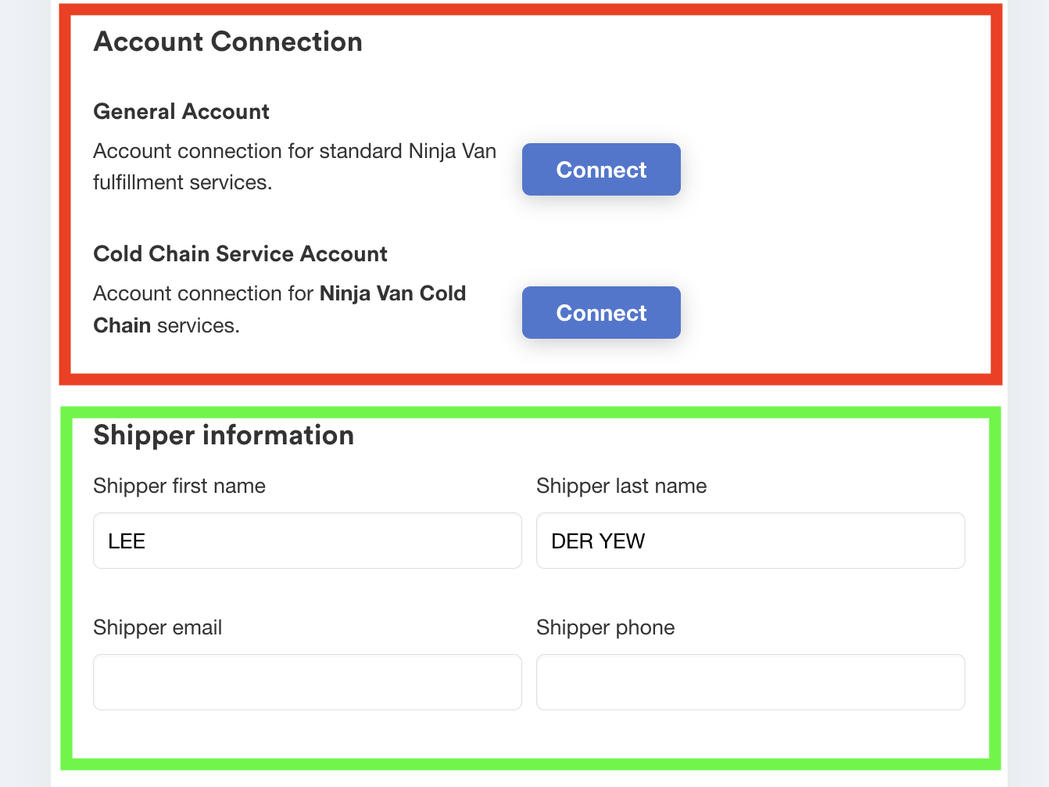The width and height of the screenshot is (1049, 787).
Task: Click the Shipper last name label
Action: (x=621, y=486)
